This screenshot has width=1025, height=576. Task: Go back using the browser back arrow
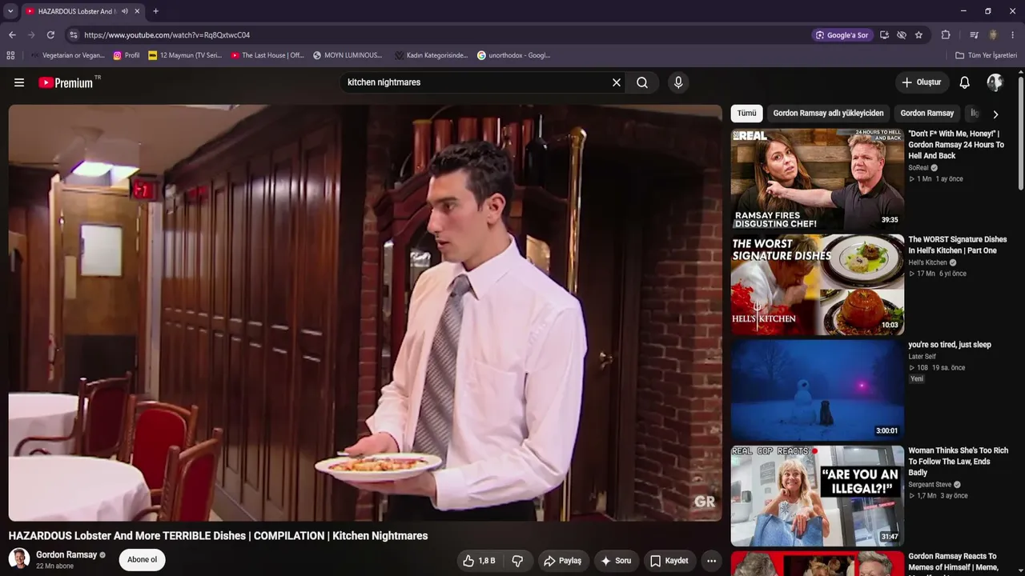pyautogui.click(x=12, y=35)
